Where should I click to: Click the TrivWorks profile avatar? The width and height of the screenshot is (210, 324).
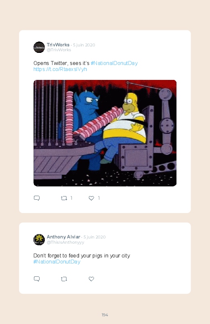(39, 47)
